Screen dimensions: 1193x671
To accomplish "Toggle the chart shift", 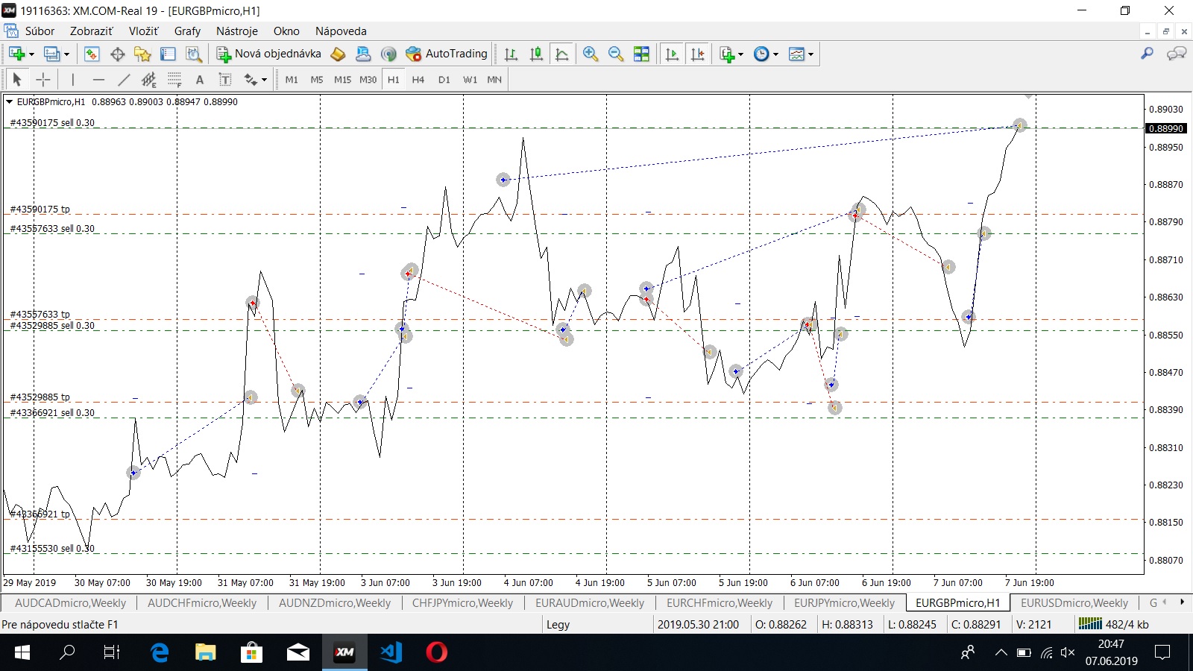I will tap(697, 54).
